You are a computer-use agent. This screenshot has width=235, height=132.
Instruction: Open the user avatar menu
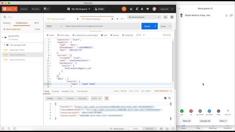coord(154,9)
